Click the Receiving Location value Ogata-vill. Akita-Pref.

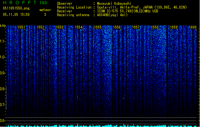click(119, 7)
